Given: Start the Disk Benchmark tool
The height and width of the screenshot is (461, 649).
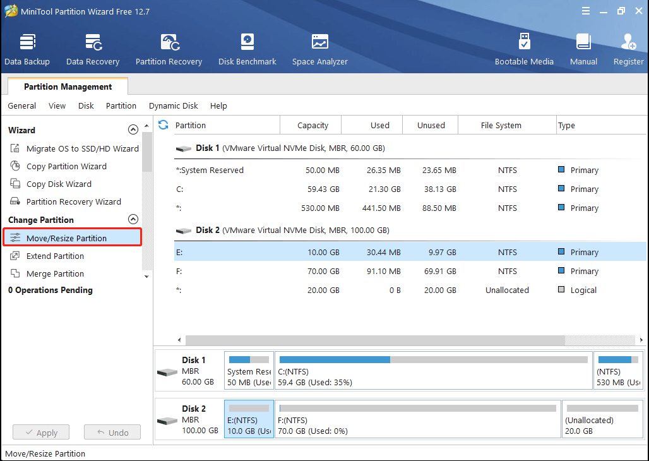Looking at the screenshot, I should 247,50.
